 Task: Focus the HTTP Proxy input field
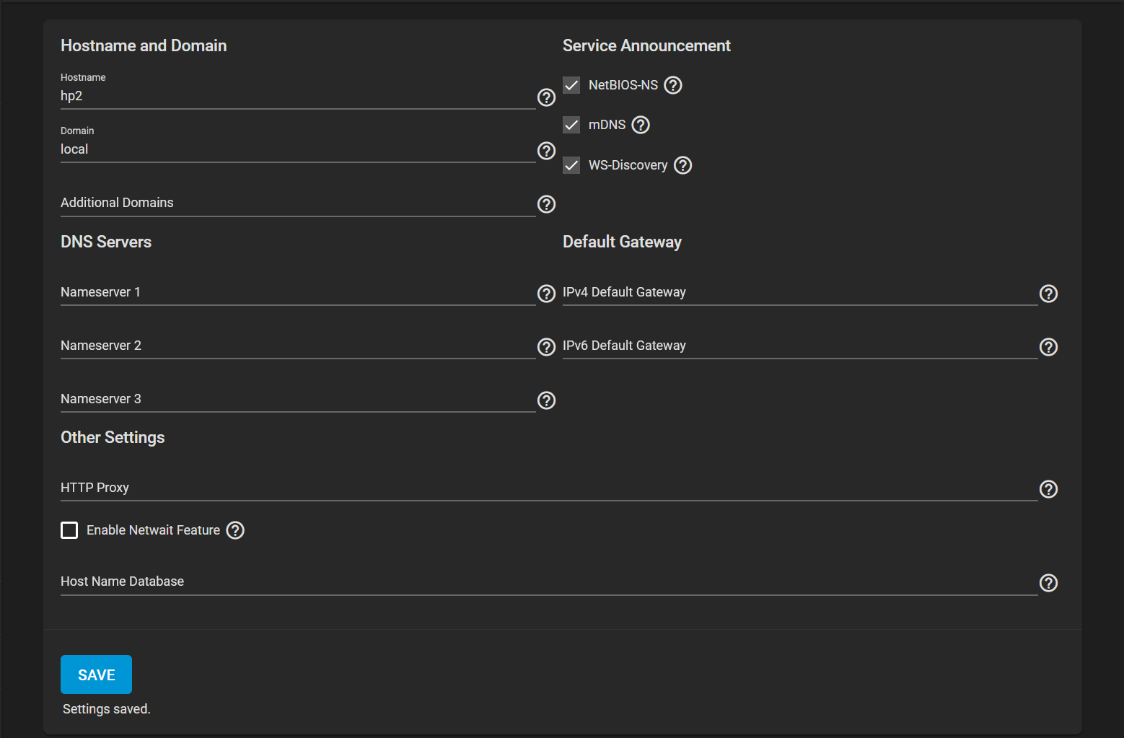pos(549,488)
